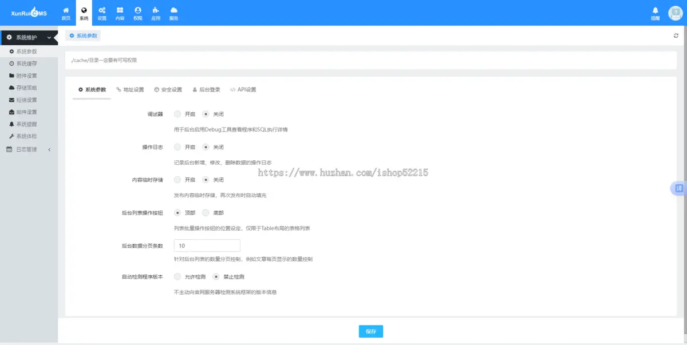Open the 存储策略 settings
This screenshot has height=345, width=687.
(x=26, y=88)
